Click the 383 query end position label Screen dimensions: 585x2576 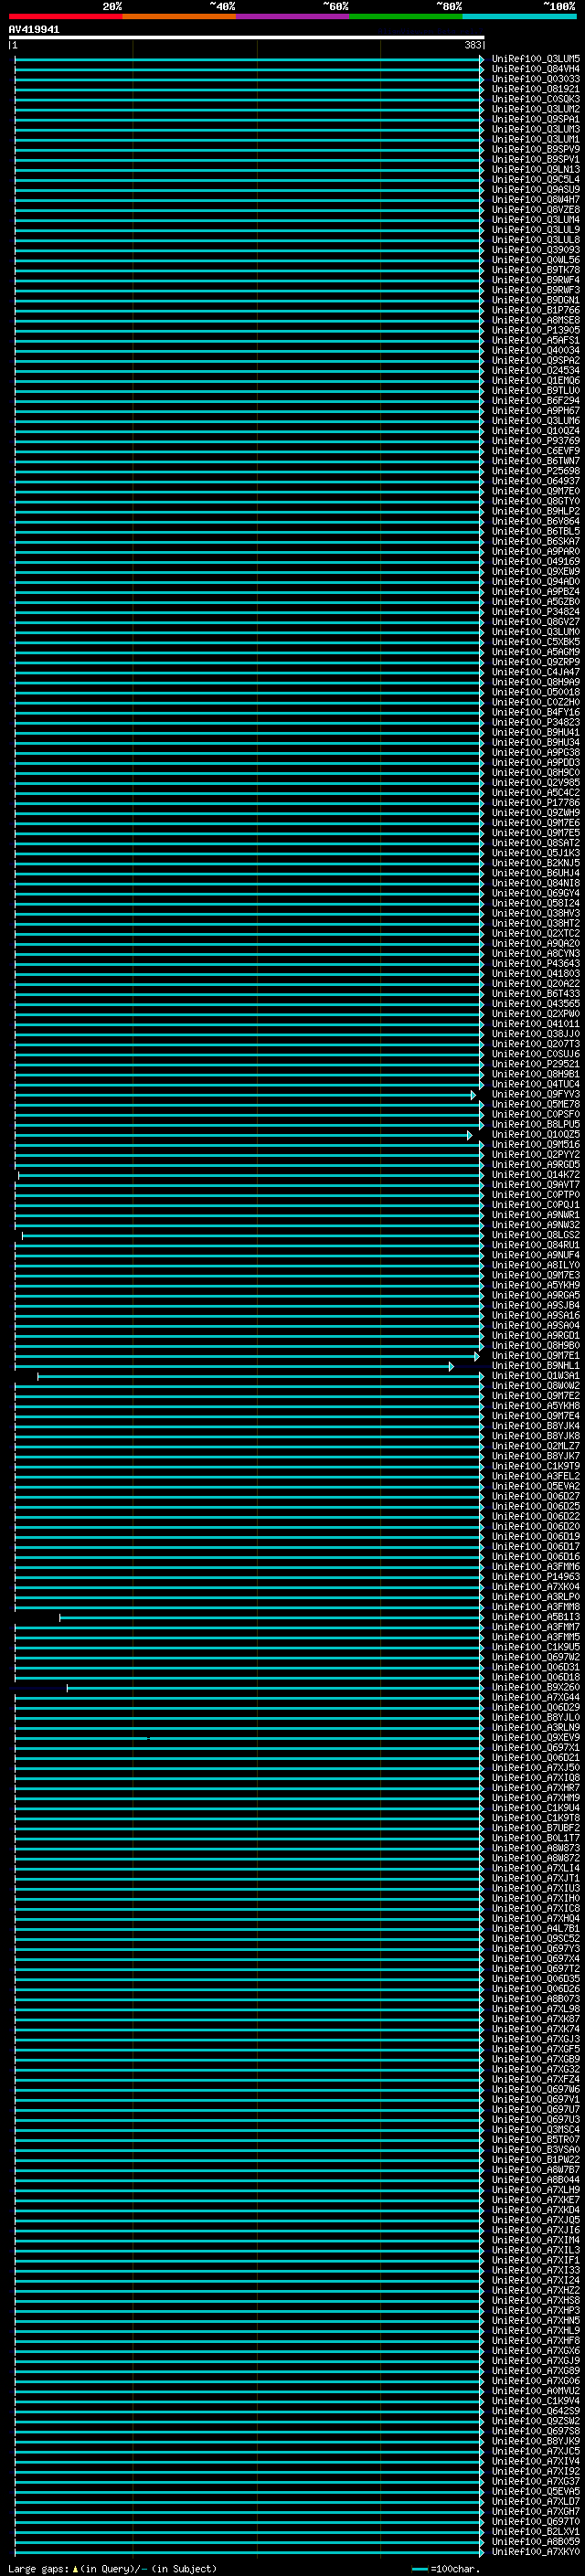pos(473,45)
